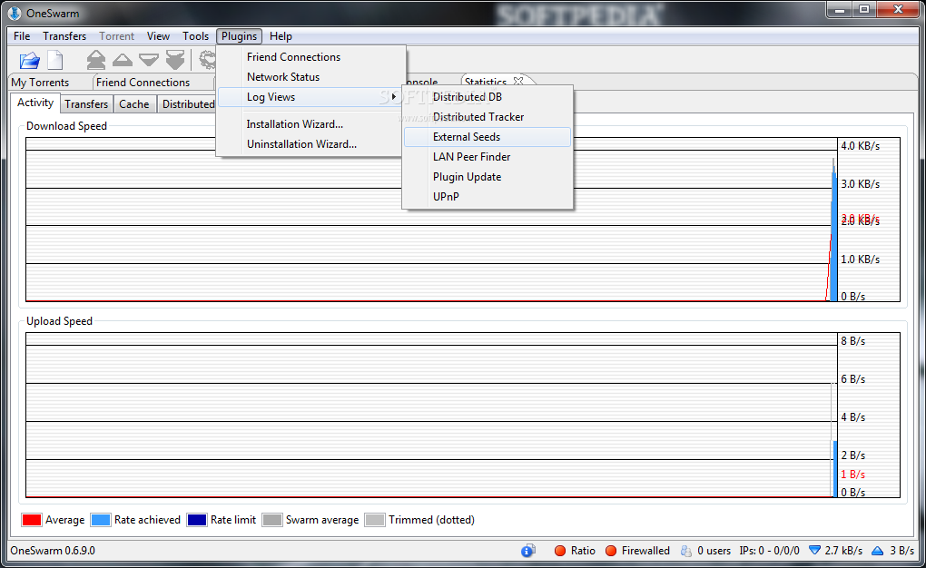Select the Distributed sub-tab
The image size is (926, 568).
point(189,104)
